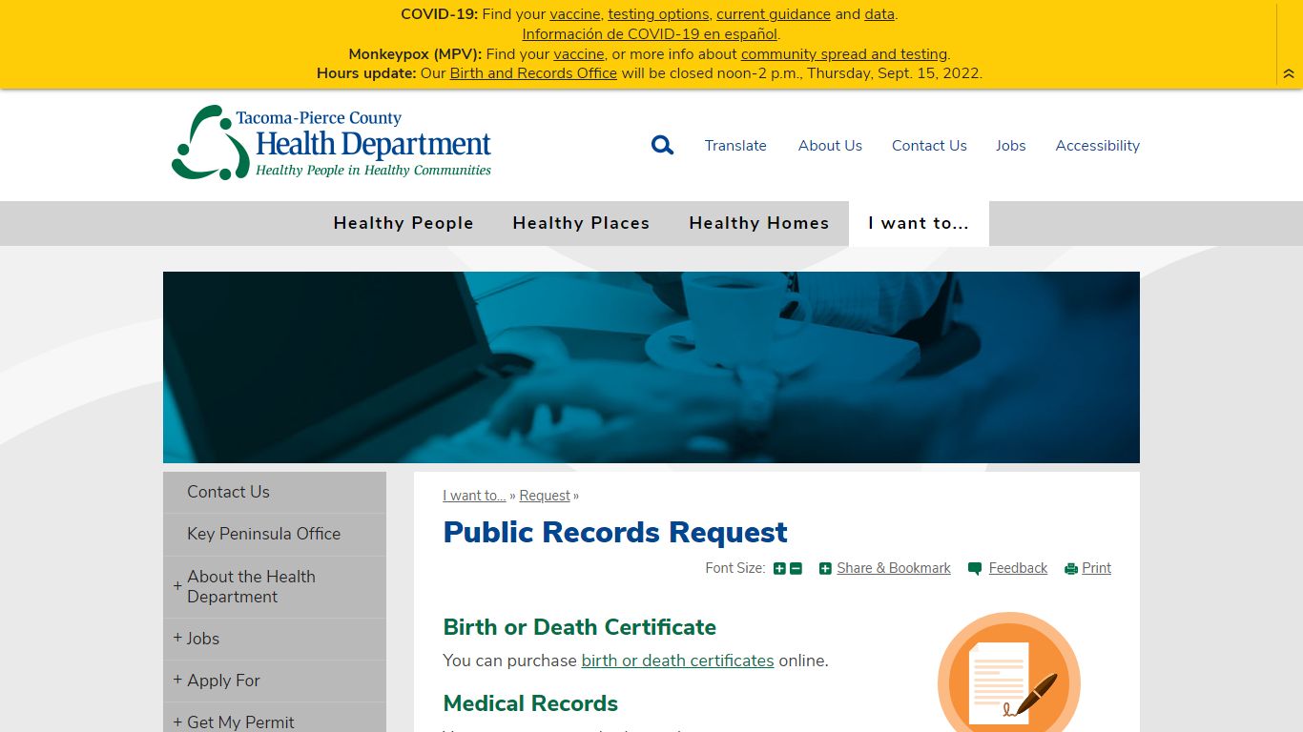Open community spread and testing link

click(844, 54)
